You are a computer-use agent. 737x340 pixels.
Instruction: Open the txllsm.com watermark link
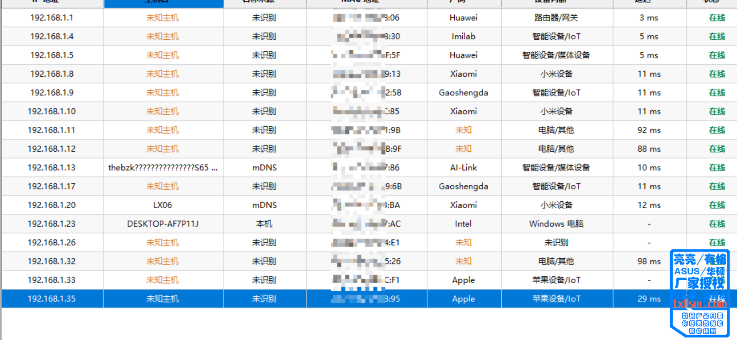pyautogui.click(x=700, y=303)
